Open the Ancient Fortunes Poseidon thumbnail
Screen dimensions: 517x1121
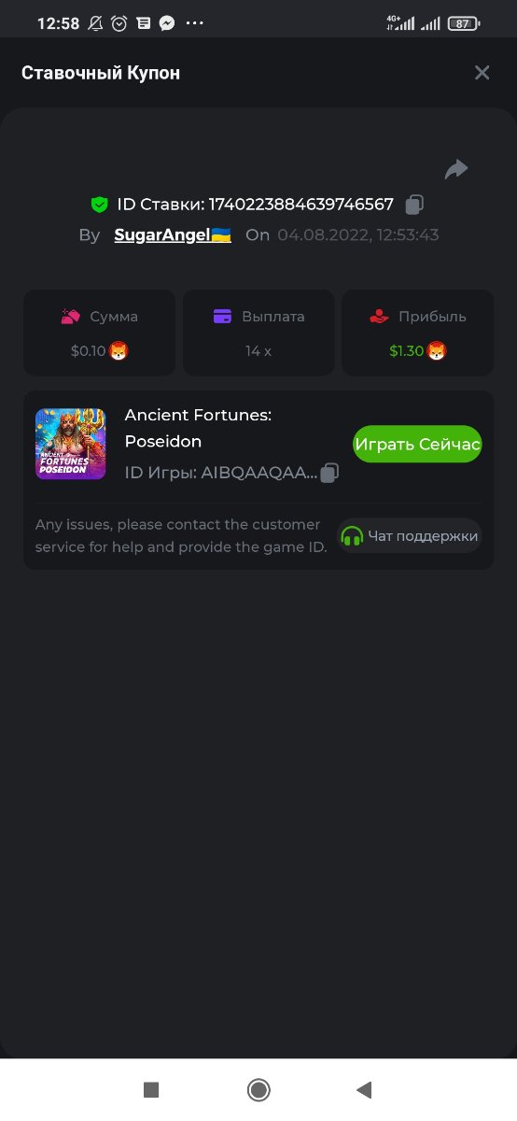point(71,444)
